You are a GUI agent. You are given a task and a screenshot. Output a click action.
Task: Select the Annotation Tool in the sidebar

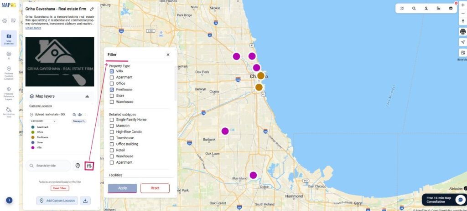click(x=9, y=112)
